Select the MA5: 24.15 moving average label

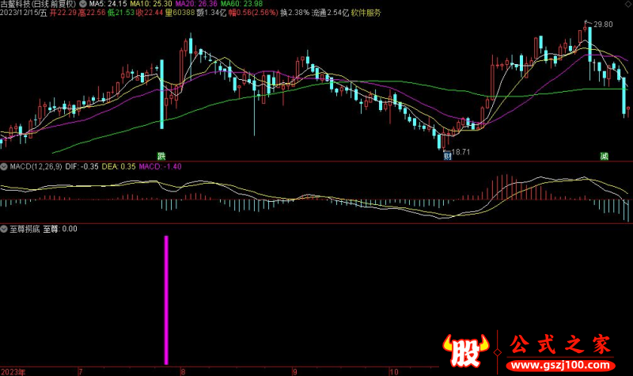click(108, 4)
